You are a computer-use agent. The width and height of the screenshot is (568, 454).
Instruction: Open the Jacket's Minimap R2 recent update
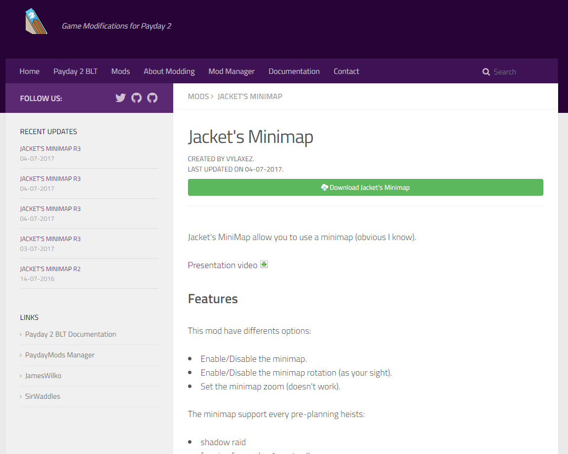(50, 269)
